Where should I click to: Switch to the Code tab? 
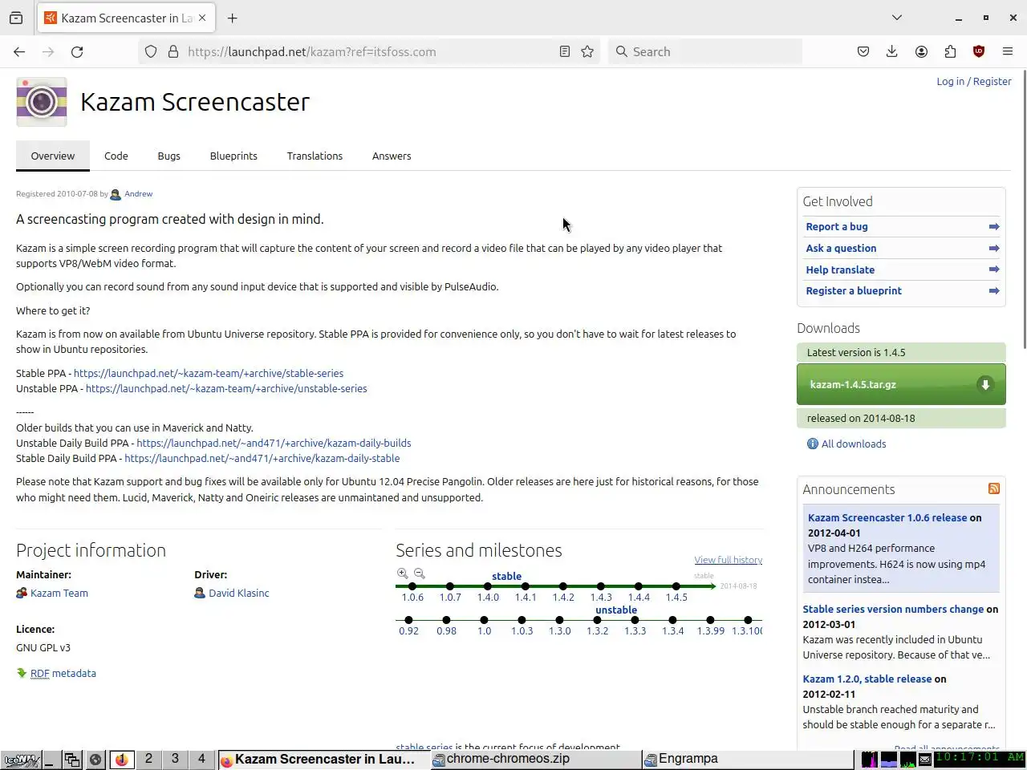point(116,156)
